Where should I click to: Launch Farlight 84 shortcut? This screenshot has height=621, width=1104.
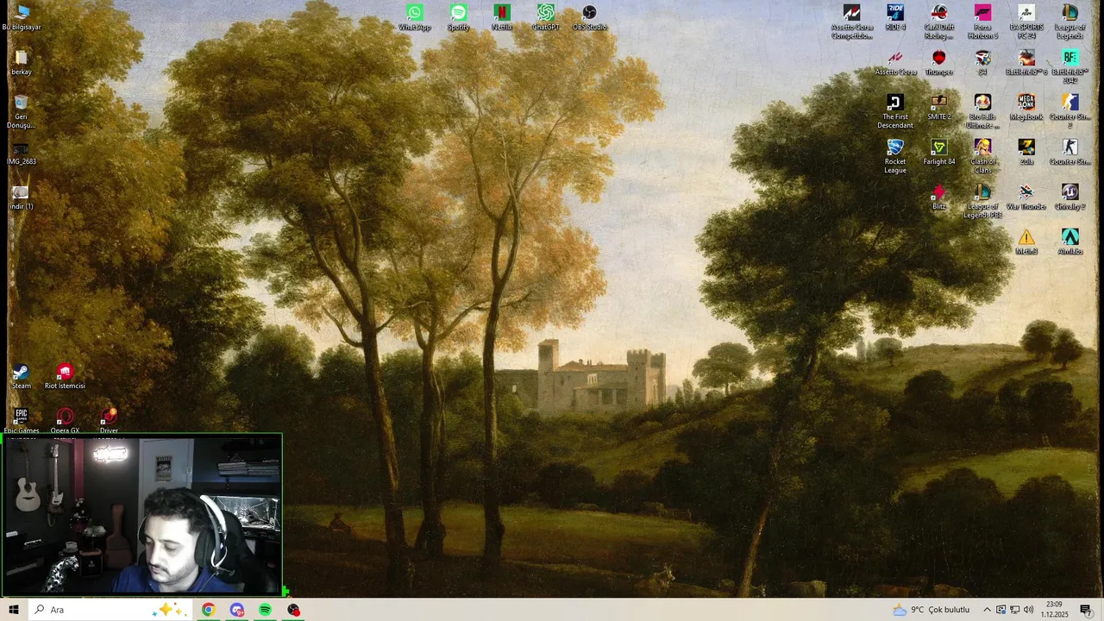tap(938, 153)
